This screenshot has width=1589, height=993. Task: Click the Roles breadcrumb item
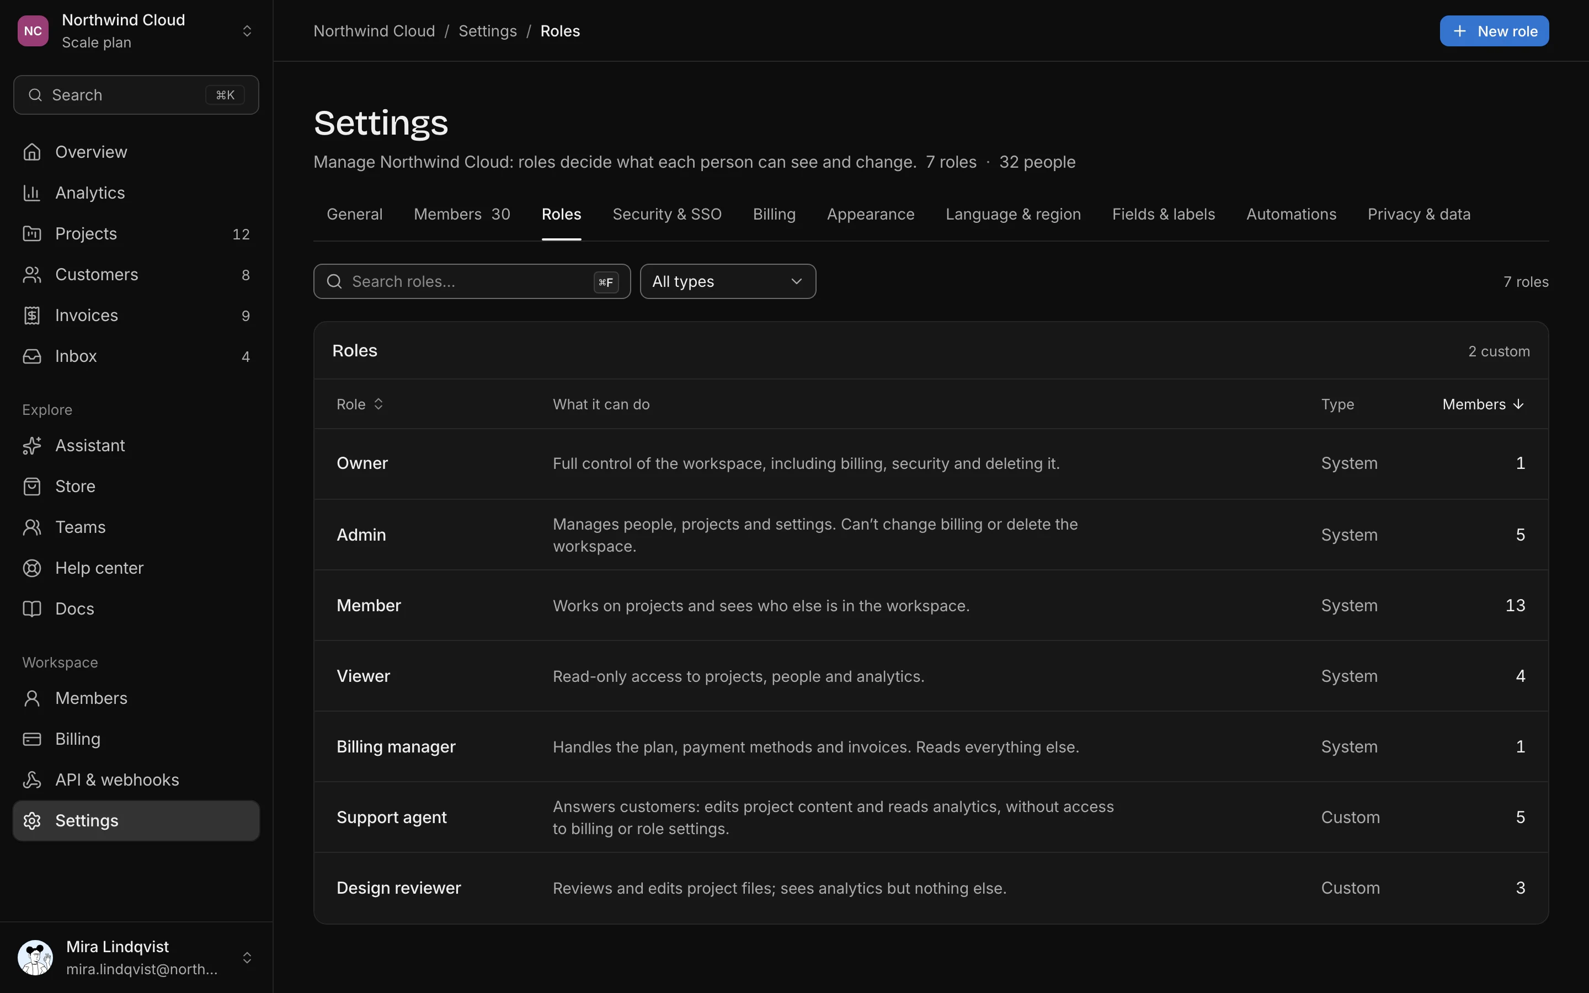(560, 31)
